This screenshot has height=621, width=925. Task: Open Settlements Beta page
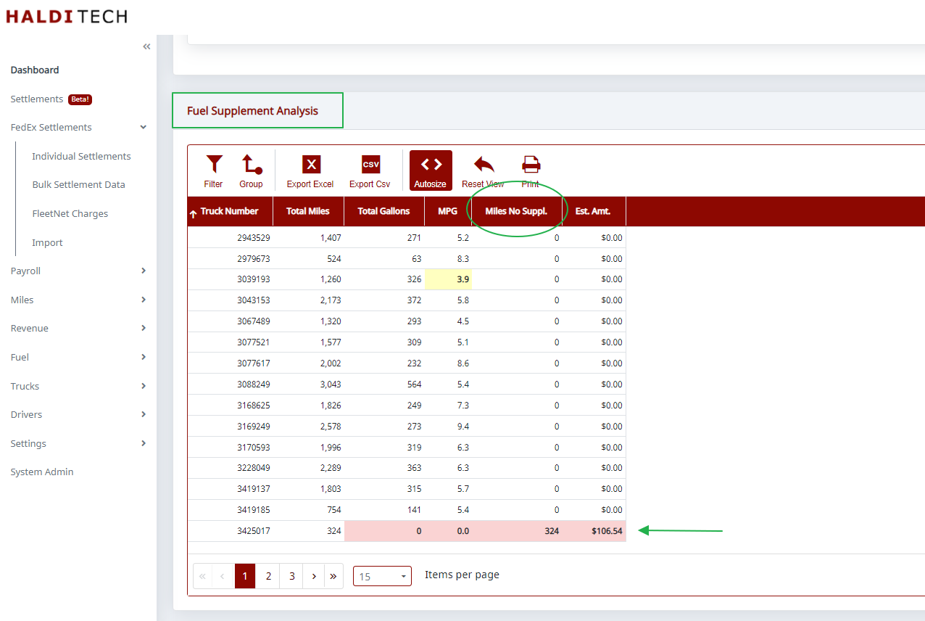pyautogui.click(x=51, y=99)
